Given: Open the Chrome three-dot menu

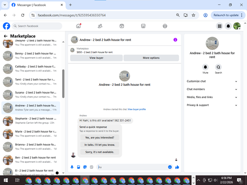Looking at the screenshot, I should [242, 15].
